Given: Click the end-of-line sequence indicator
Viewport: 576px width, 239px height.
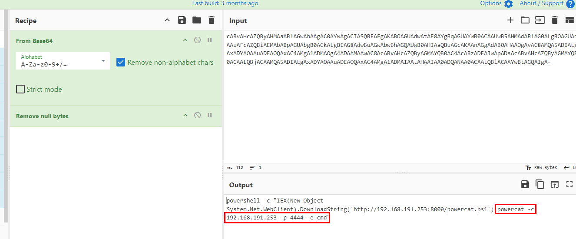Looking at the screenshot, I should pos(569,168).
